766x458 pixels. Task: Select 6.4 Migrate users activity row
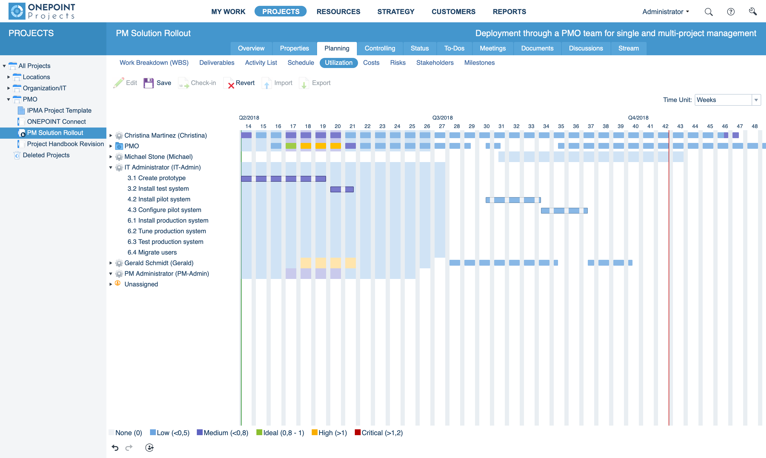pos(152,252)
